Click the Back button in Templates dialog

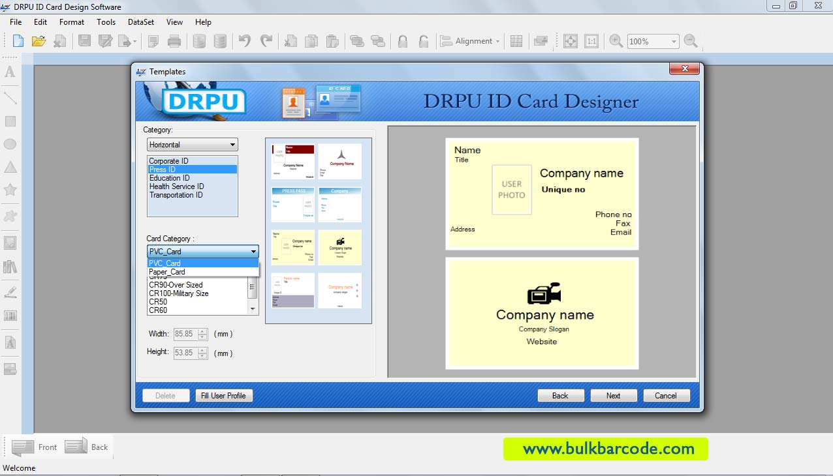point(560,396)
